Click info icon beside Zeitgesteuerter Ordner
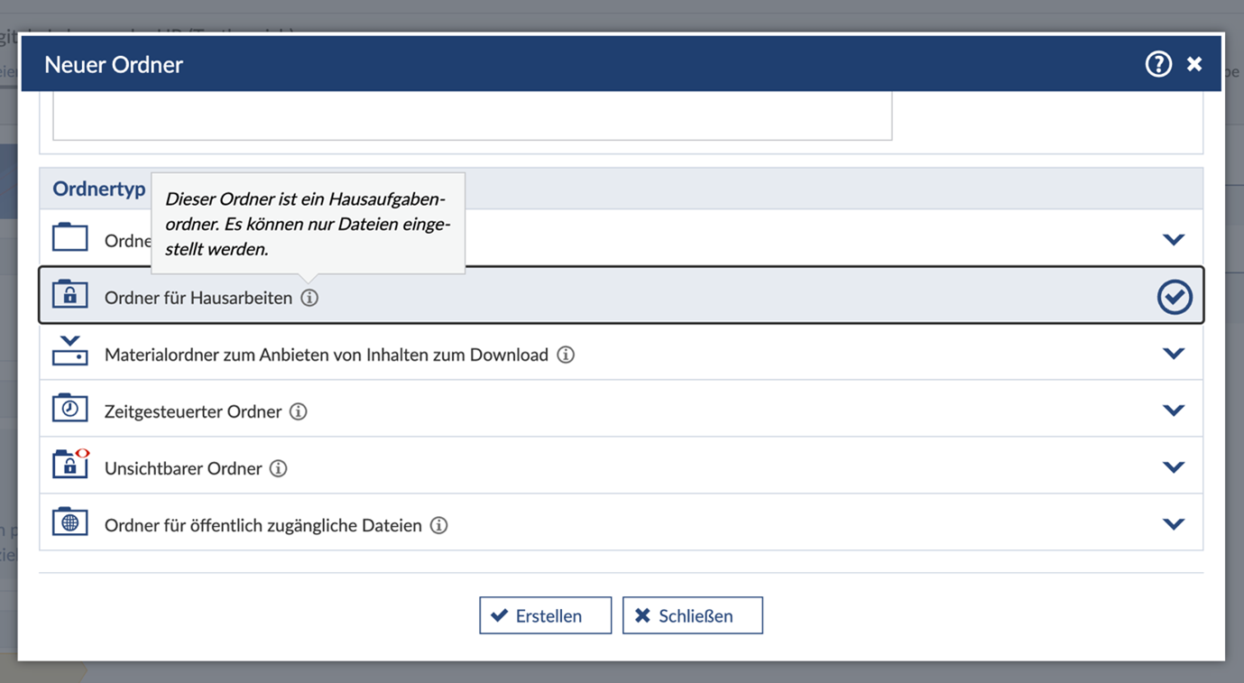1244x683 pixels. (298, 411)
